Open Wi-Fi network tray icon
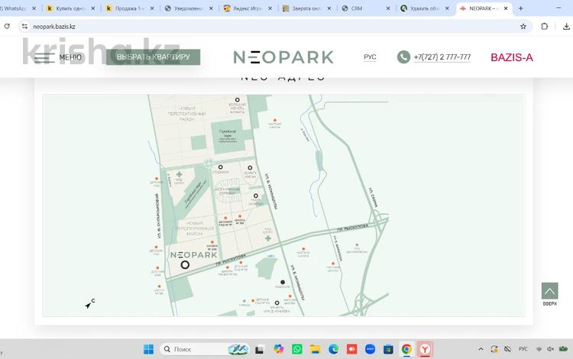This screenshot has width=573, height=359. click(x=539, y=350)
